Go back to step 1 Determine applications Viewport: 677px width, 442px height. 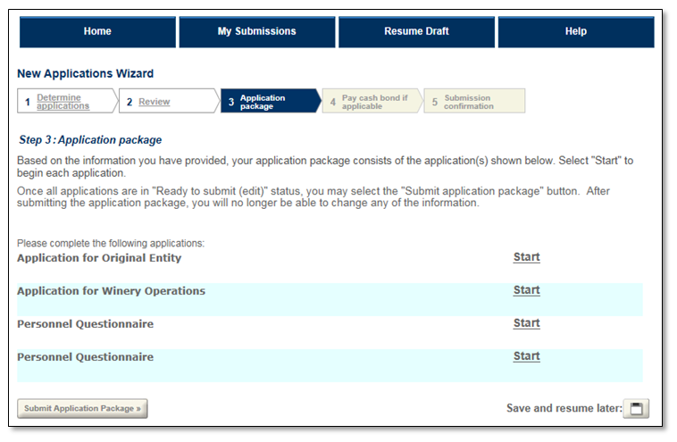click(63, 102)
